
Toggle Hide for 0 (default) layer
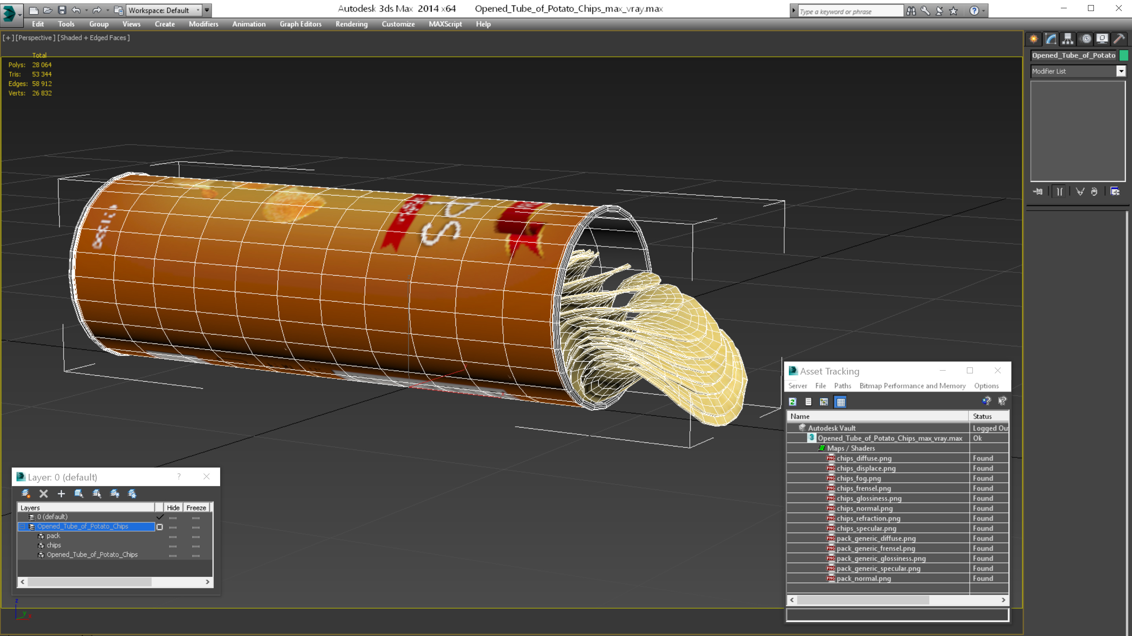click(173, 517)
